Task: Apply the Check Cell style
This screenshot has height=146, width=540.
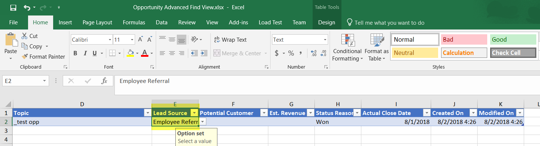Action: click(513, 53)
